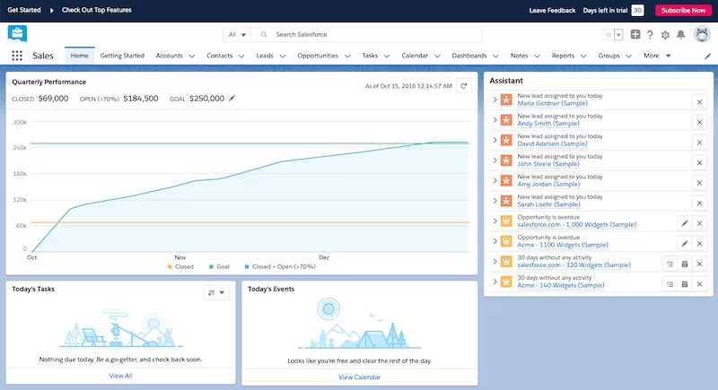The width and height of the screenshot is (718, 390).
Task: Edit the quarterly goal pencil icon
Action: (x=232, y=99)
